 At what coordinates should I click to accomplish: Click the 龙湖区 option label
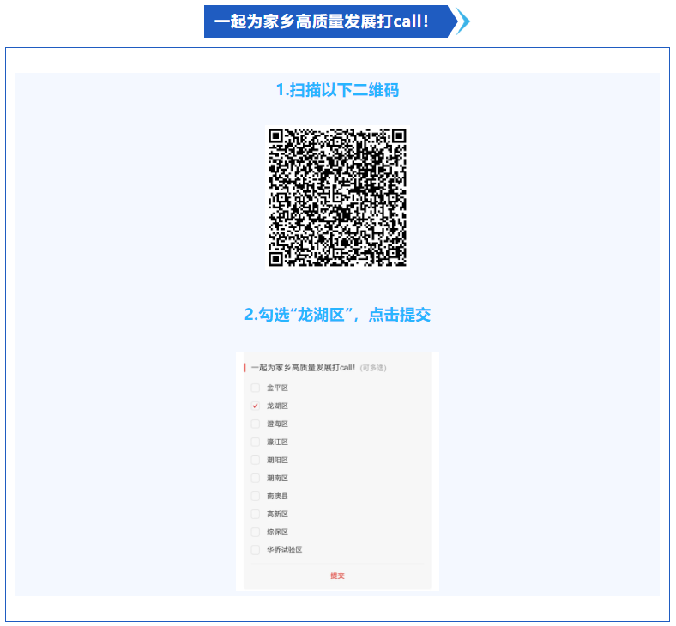277,406
